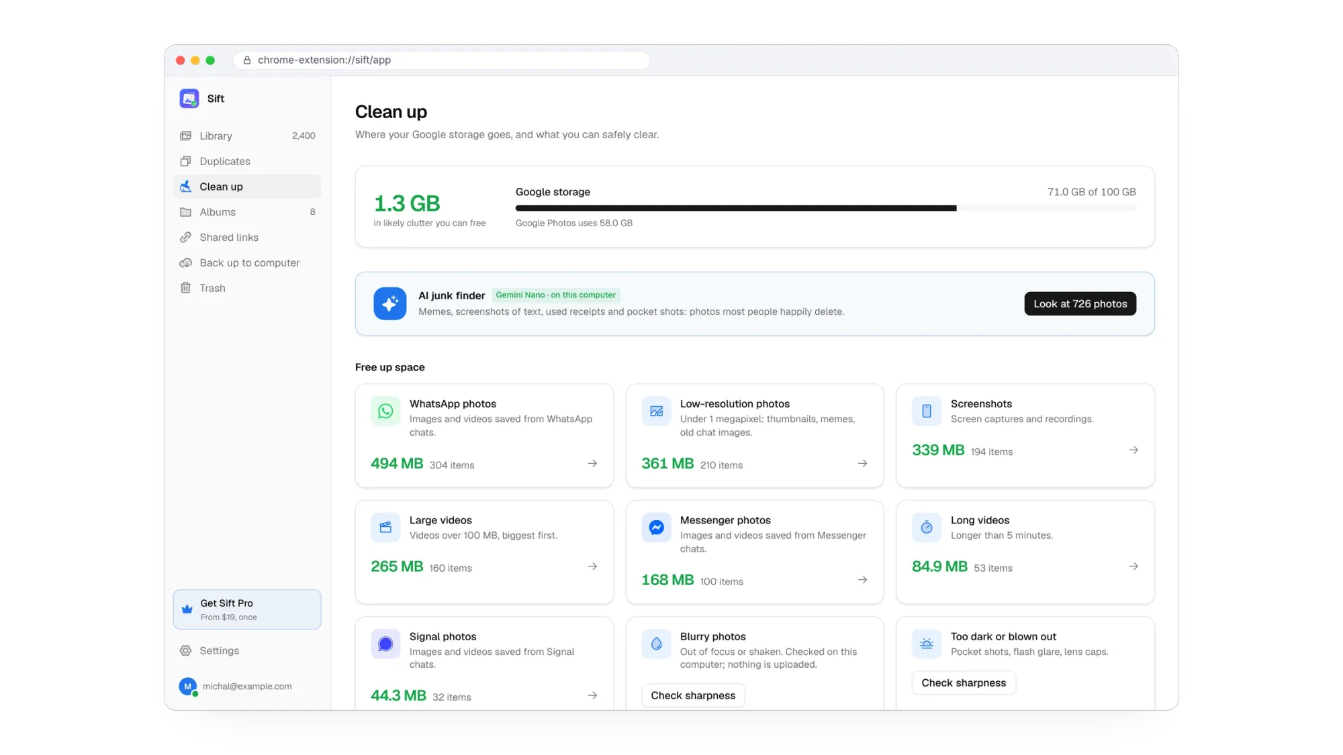Click the Messenger photos icon
Screen dimensions: 1343x755
coord(656,527)
